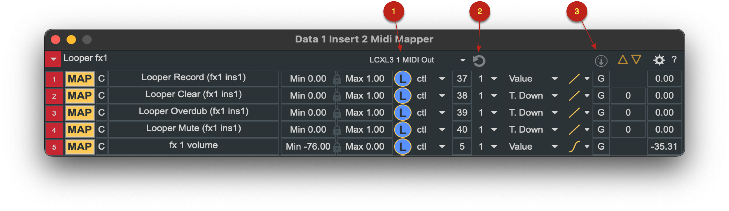Click the downward triangle move-down icon

(636, 60)
